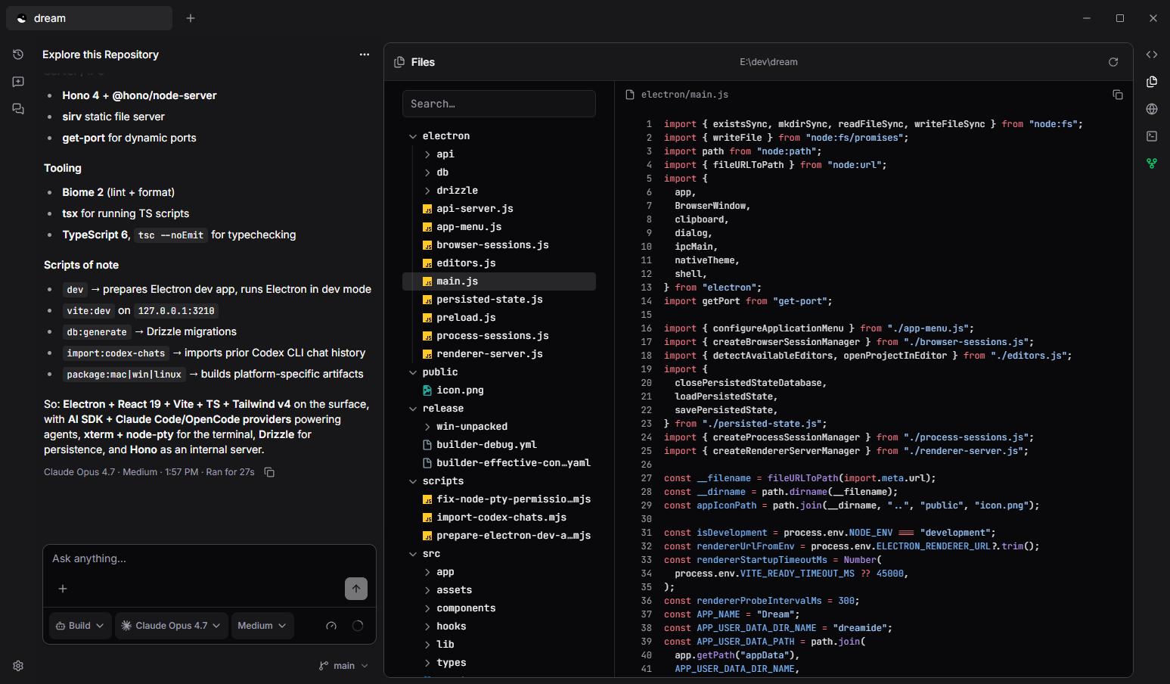Open browser-sessions.js file
Image resolution: width=1170 pixels, height=684 pixels.
499,245
